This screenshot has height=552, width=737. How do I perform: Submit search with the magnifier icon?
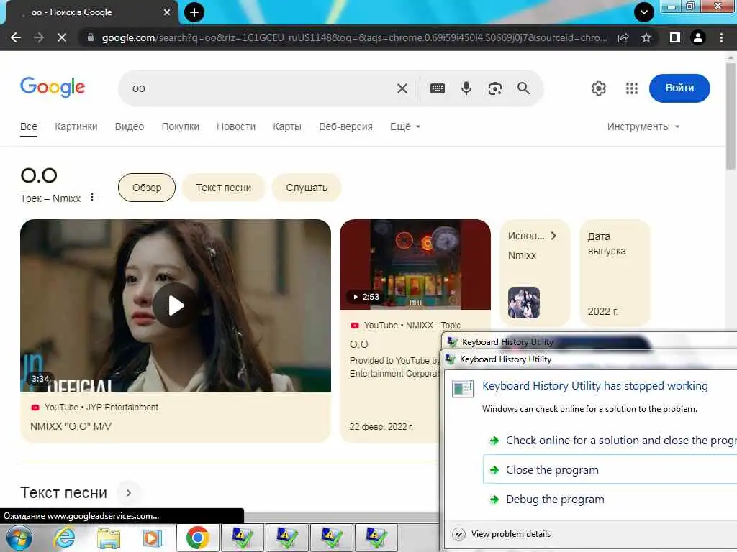(x=524, y=88)
